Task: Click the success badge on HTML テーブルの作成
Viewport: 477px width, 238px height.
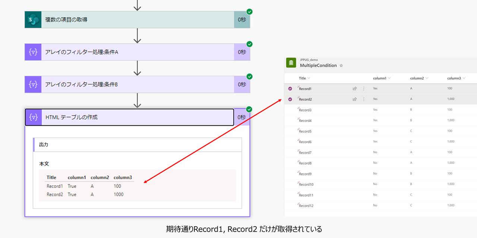Action: coord(249,109)
